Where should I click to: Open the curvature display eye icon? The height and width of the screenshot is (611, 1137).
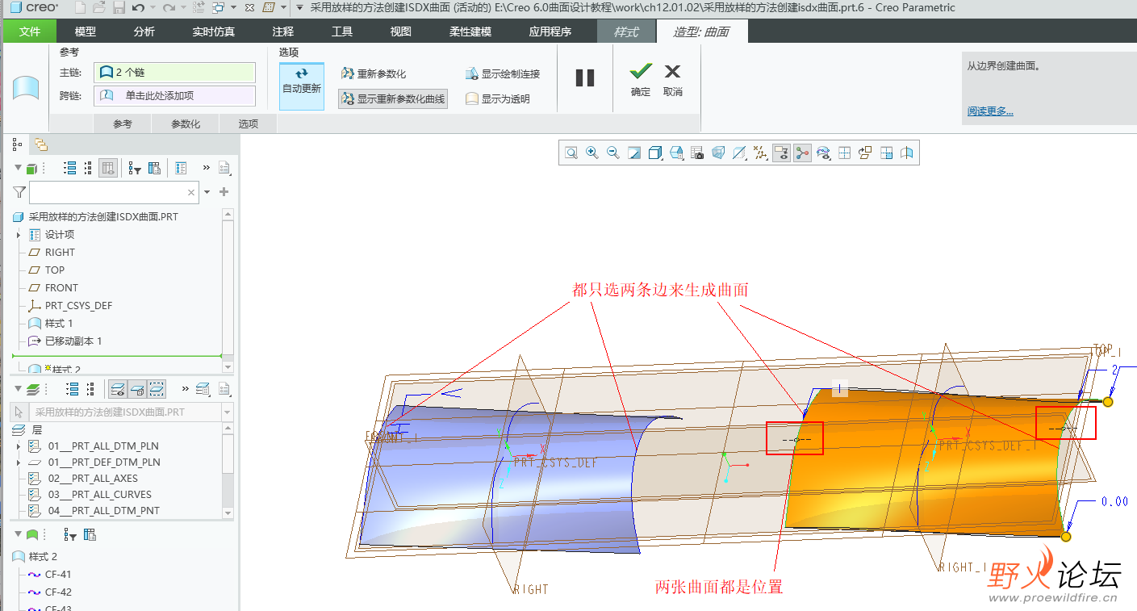pos(823,153)
